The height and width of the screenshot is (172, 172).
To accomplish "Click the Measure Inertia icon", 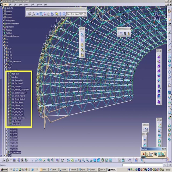I will coord(128,33).
